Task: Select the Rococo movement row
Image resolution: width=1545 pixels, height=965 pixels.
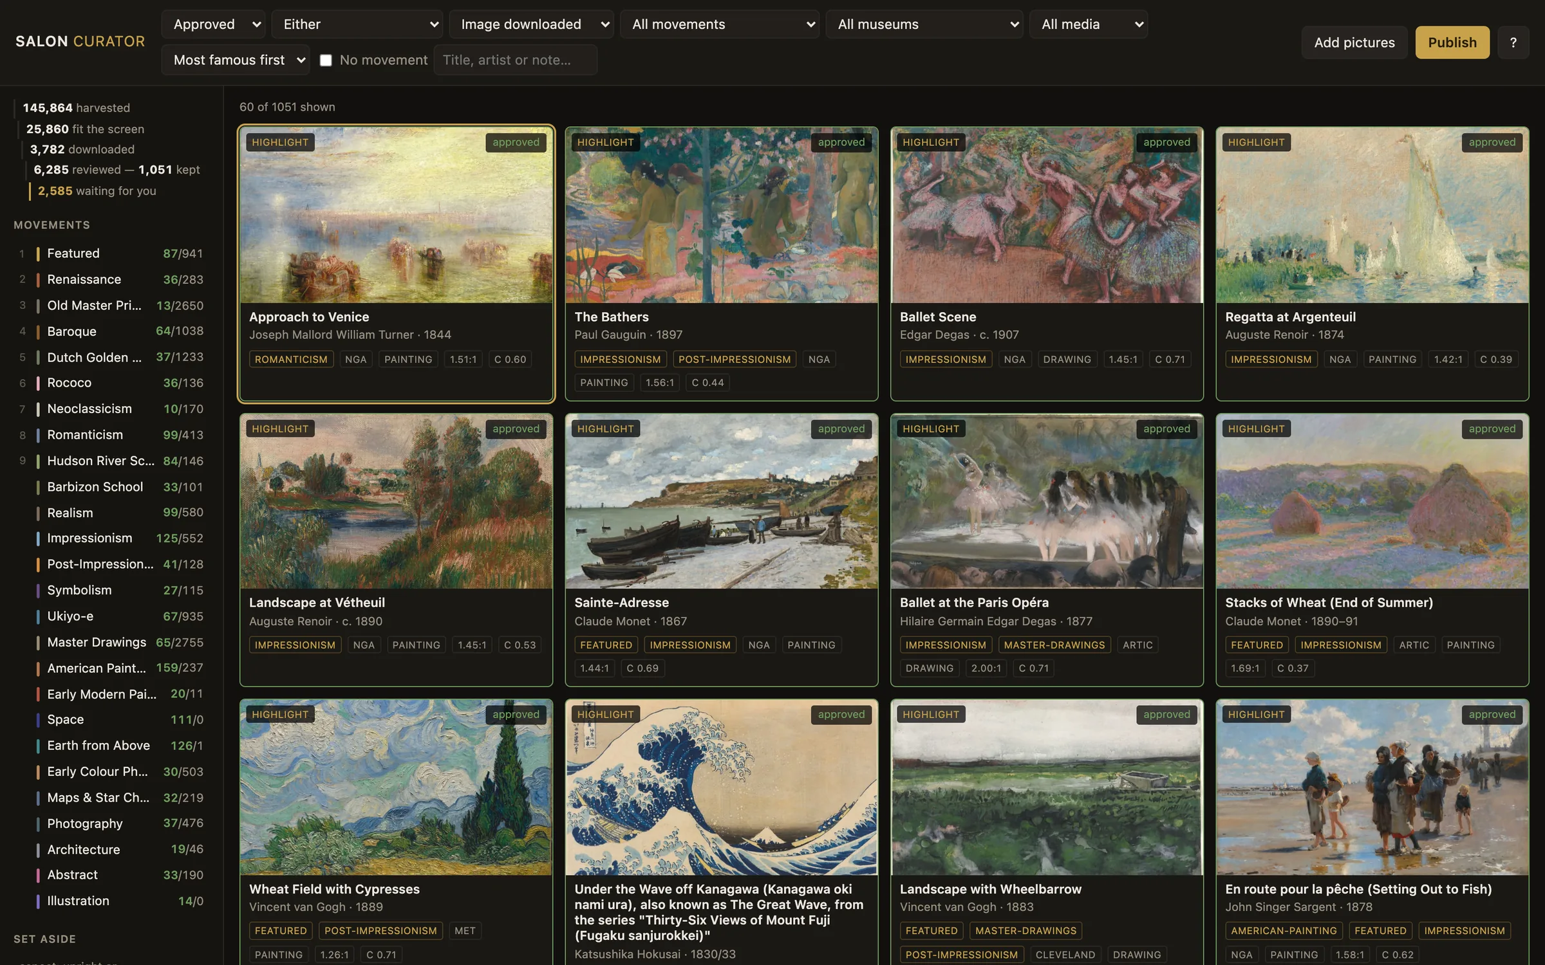Action: [111, 383]
